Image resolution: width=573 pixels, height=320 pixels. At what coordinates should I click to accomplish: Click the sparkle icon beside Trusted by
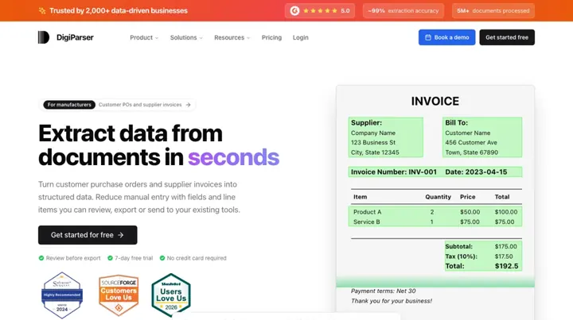[x=42, y=10]
